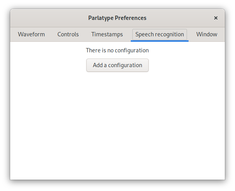The image size is (235, 191).
Task: Click the Parlatype Preferences title bar
Action: (117, 18)
